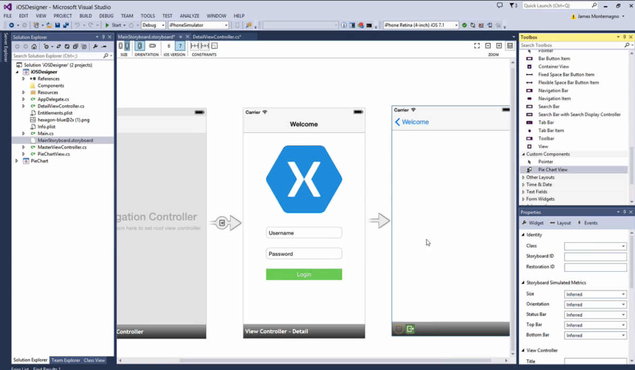Click the Zoom Out designer icon
This screenshot has width=635, height=370.
click(x=488, y=46)
